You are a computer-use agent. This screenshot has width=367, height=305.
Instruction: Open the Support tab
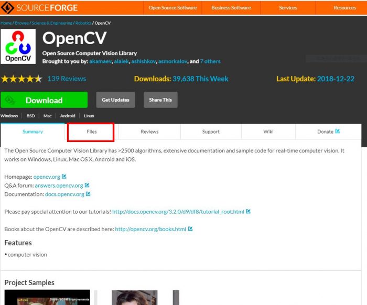point(211,132)
